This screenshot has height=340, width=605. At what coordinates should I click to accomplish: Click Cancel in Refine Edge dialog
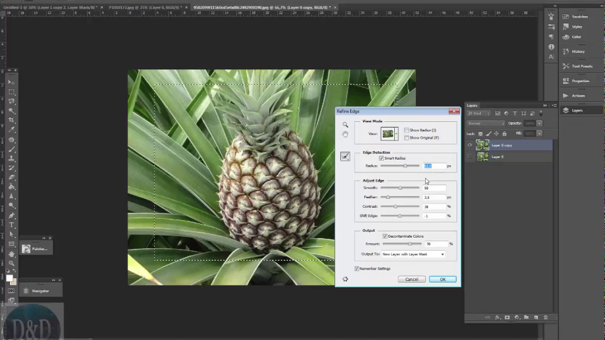coord(412,279)
